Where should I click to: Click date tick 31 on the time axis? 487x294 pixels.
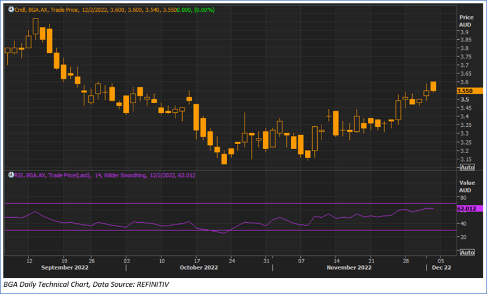(x=266, y=260)
